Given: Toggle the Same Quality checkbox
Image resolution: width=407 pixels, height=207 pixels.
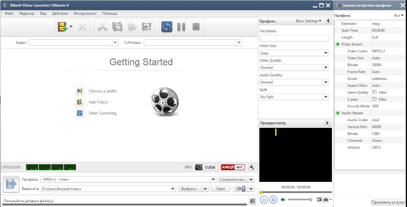Looking at the screenshot, I should [374, 92].
